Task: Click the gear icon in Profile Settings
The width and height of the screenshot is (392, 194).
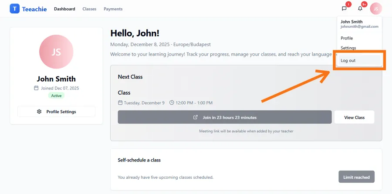Action: click(x=39, y=112)
